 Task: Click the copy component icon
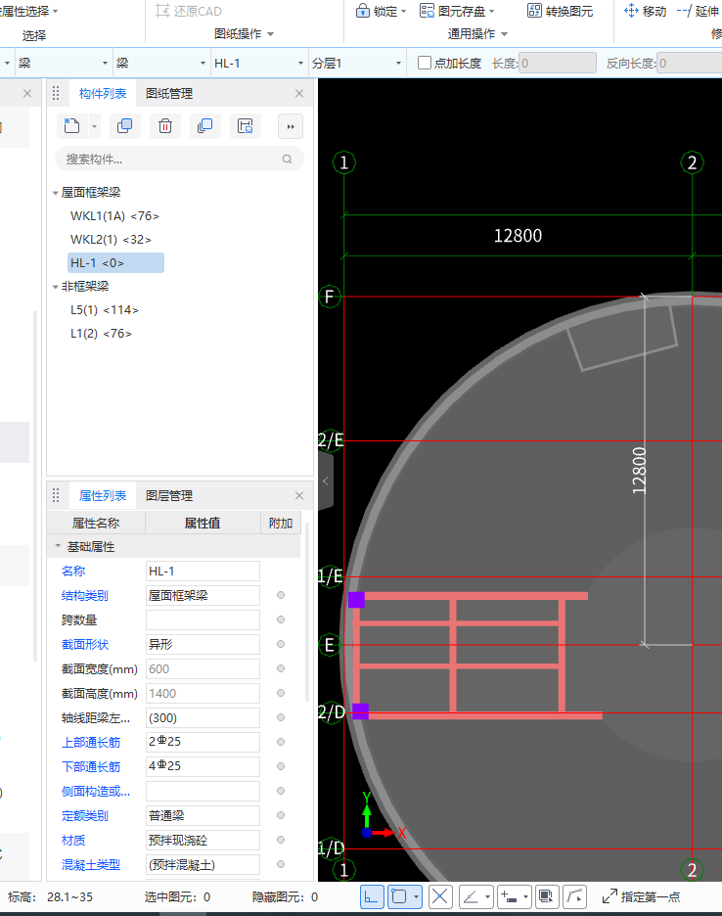(x=124, y=126)
